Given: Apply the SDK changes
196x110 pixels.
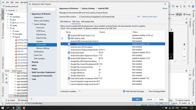Looking at the screenshot, I should click(161, 99).
